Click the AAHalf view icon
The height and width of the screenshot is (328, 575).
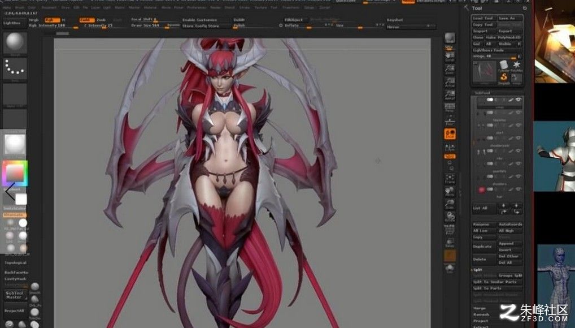[450, 94]
